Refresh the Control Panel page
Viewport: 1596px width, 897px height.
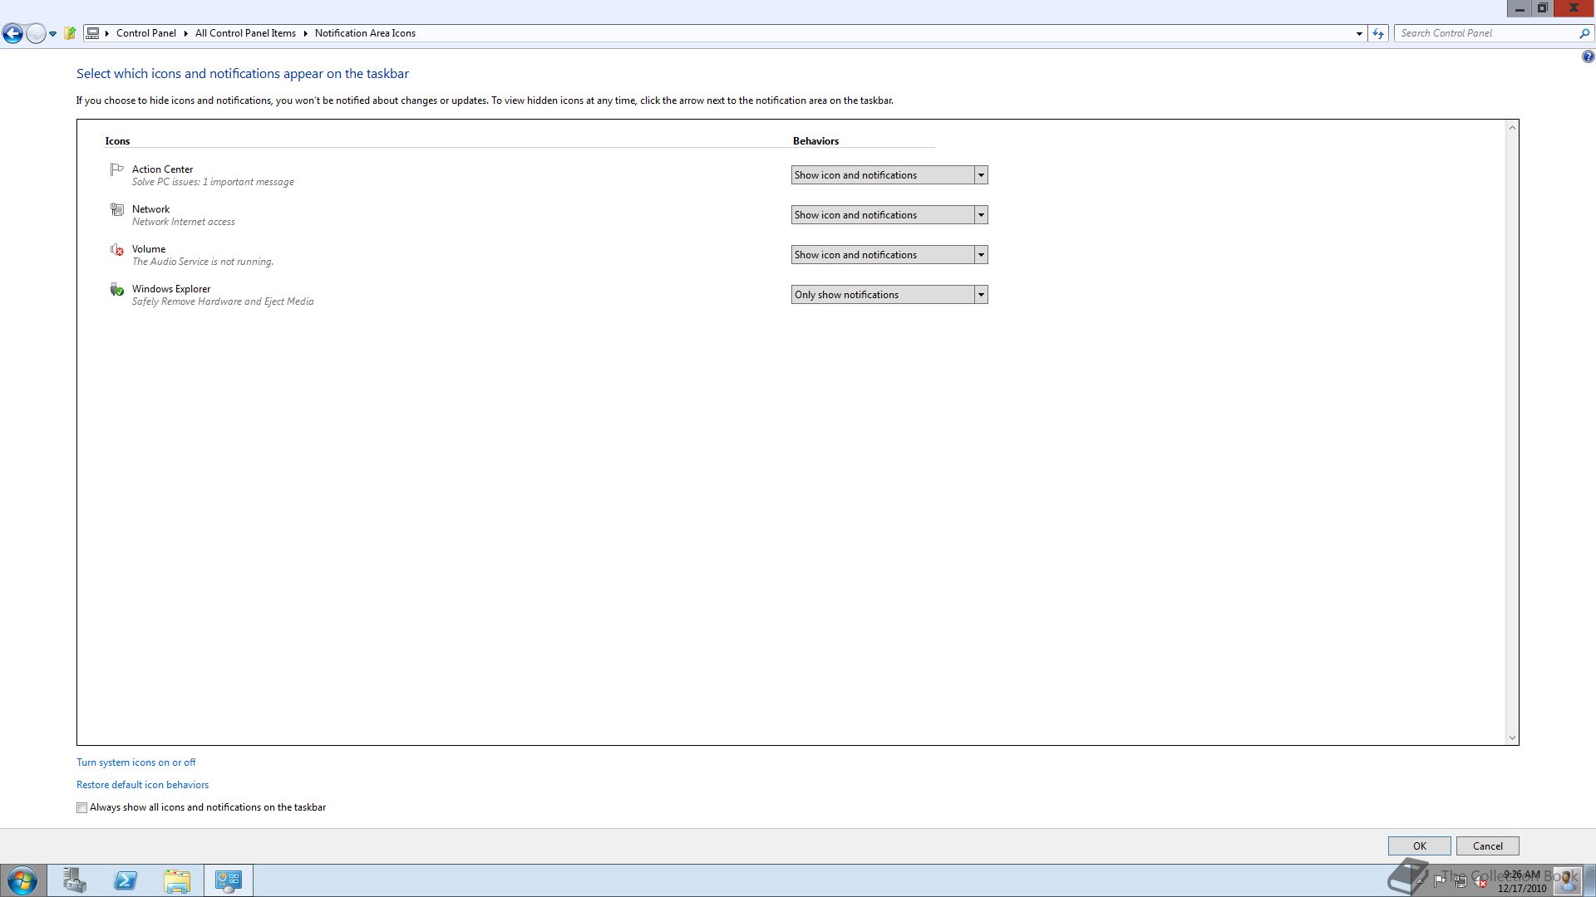point(1378,33)
